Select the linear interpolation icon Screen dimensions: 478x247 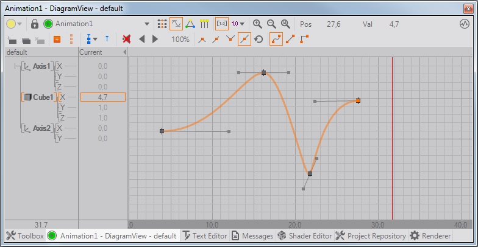click(x=290, y=39)
